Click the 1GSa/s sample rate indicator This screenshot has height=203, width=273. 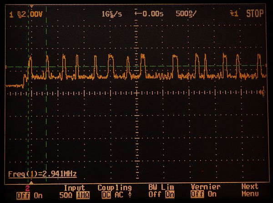click(x=112, y=14)
